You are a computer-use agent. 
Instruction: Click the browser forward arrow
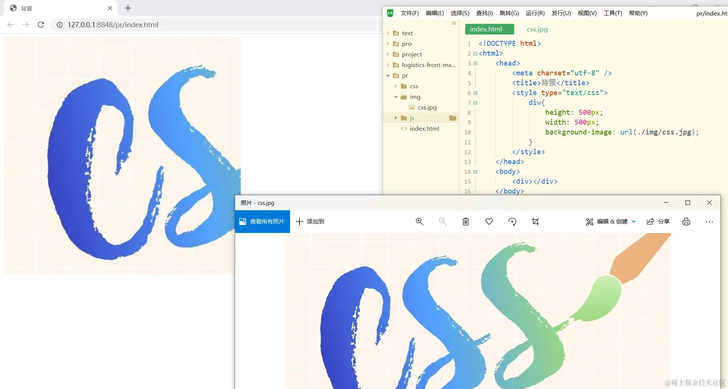tap(25, 25)
